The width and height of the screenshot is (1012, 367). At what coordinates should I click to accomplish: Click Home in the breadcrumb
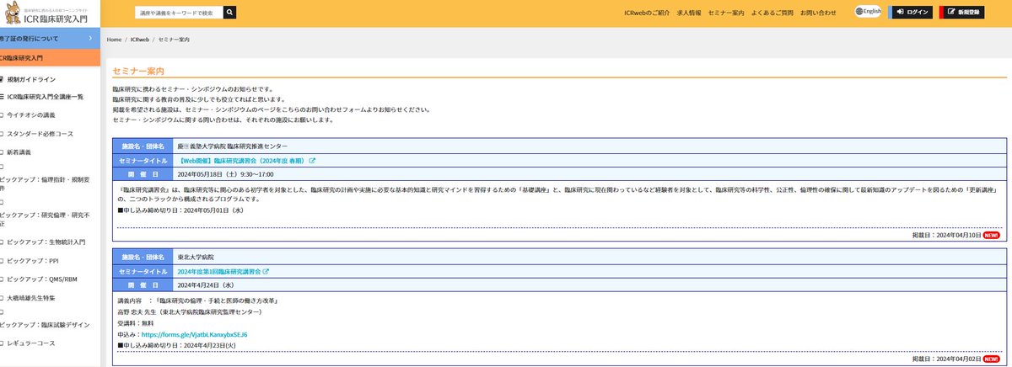114,40
